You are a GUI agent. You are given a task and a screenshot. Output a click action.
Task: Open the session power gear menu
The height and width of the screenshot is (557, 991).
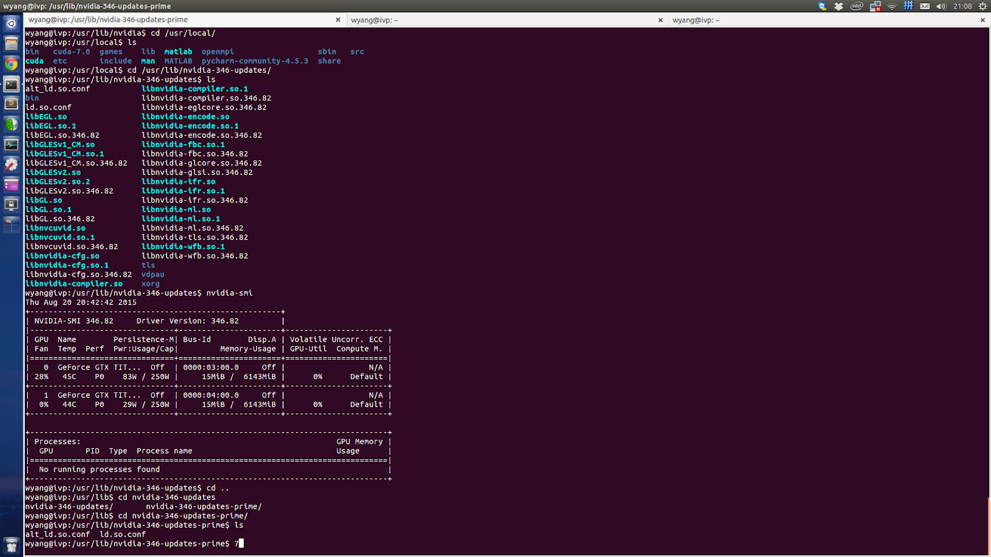pyautogui.click(x=983, y=6)
